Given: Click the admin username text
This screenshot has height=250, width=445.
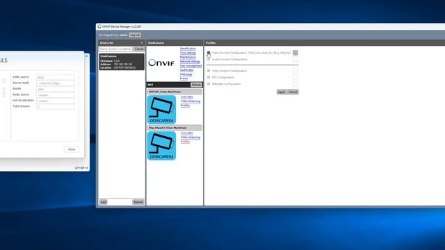Looking at the screenshot, I should [x=124, y=35].
